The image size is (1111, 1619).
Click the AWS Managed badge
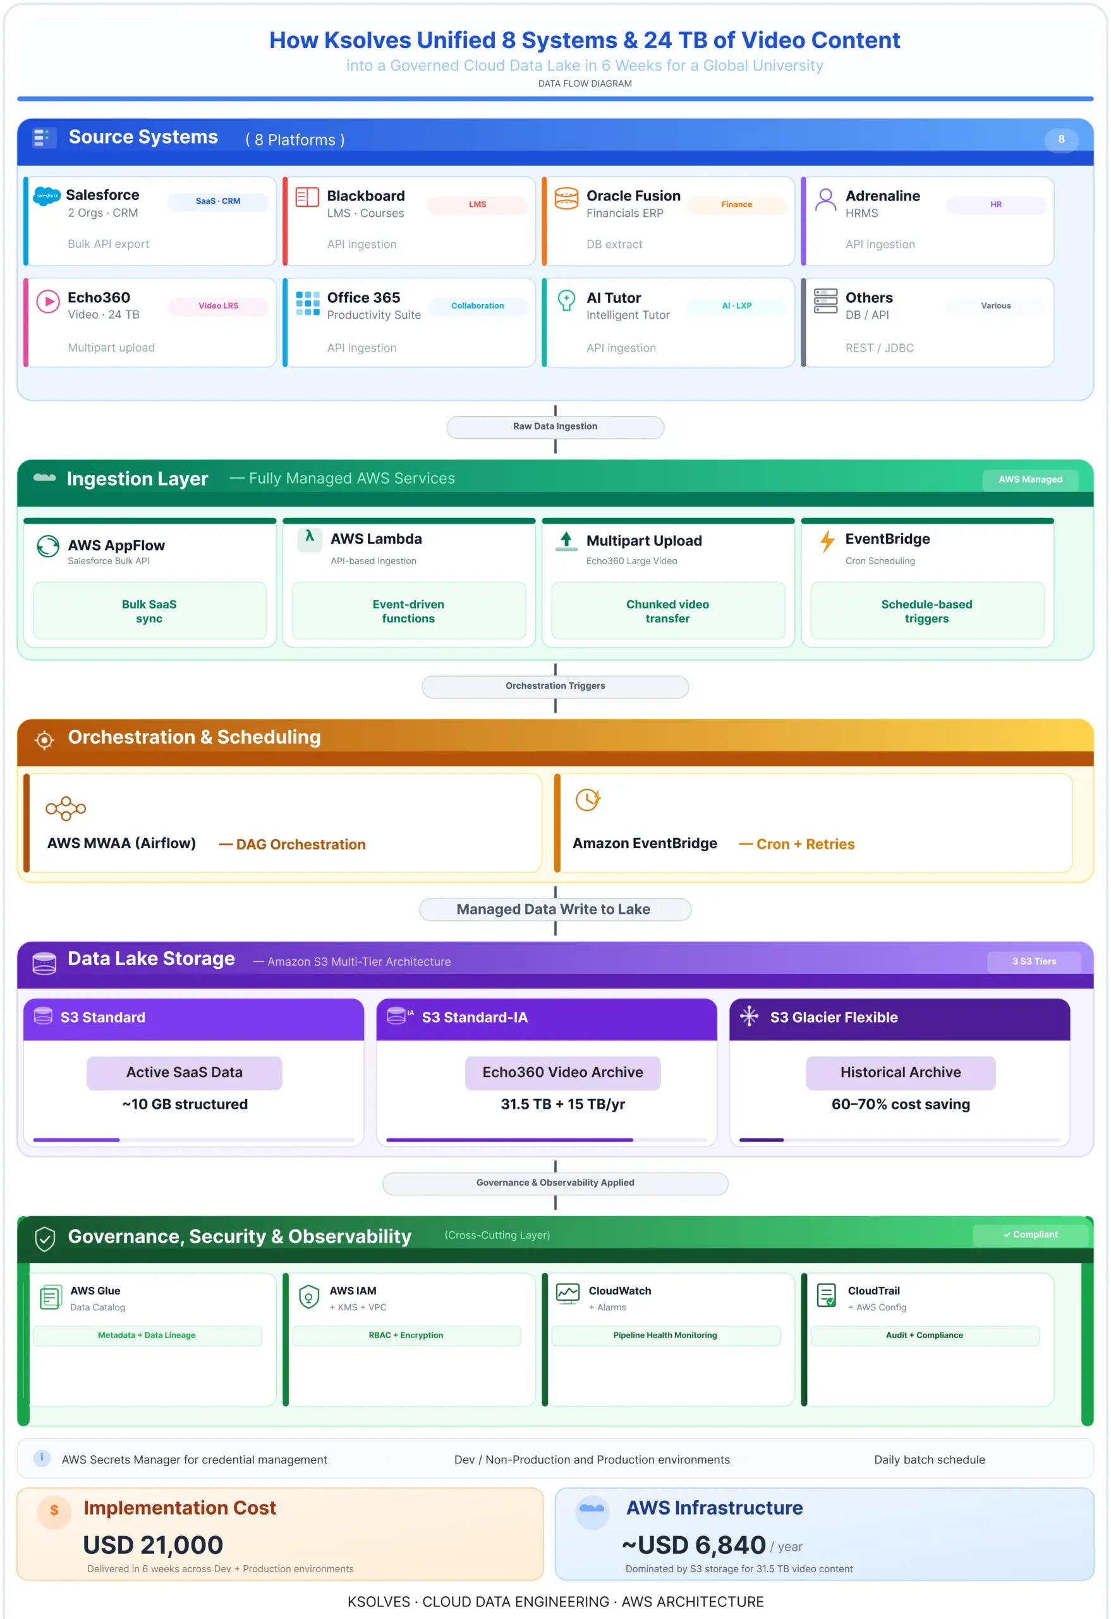(x=1030, y=479)
